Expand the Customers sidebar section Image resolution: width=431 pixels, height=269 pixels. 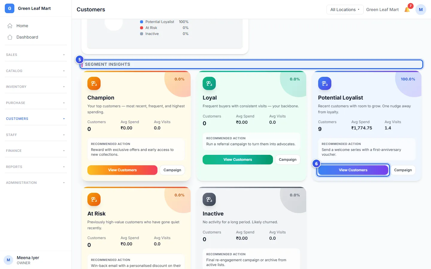(36, 119)
